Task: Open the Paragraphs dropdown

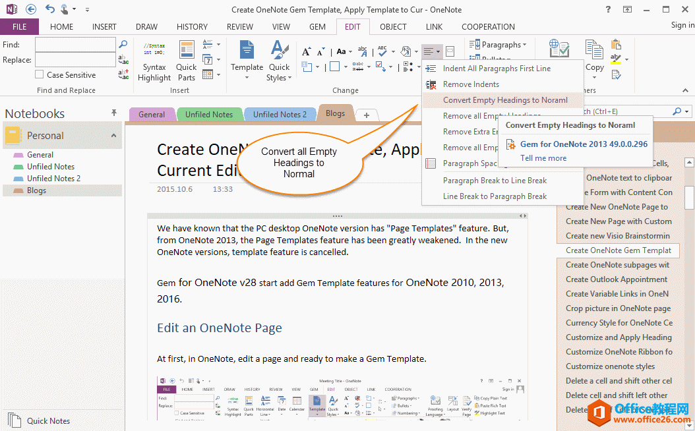Action: point(499,45)
